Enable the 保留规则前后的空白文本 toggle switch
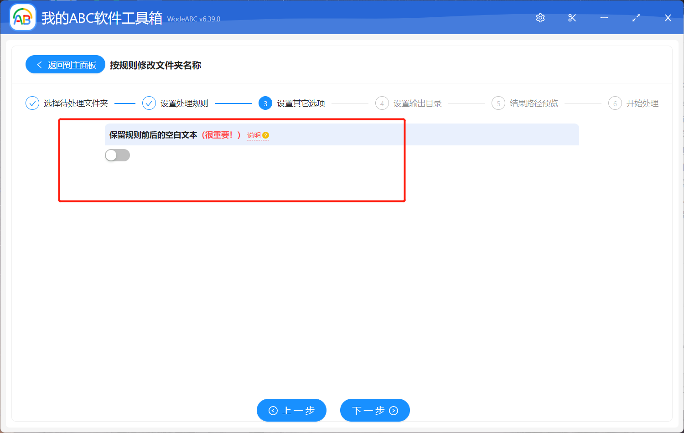Viewport: 684px width, 433px height. [117, 155]
